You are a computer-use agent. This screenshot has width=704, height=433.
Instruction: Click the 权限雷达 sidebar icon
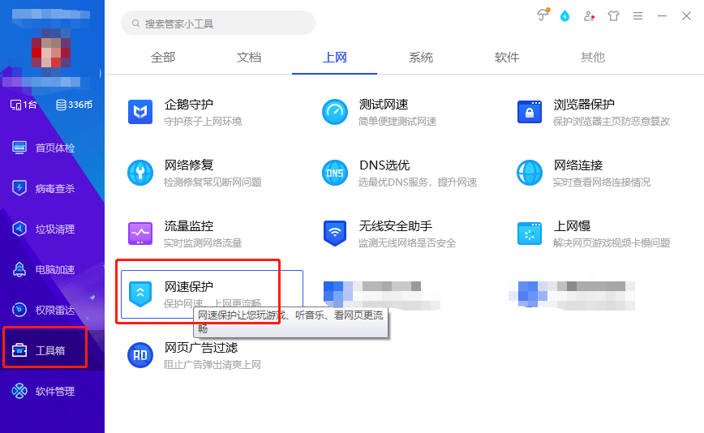click(19, 310)
